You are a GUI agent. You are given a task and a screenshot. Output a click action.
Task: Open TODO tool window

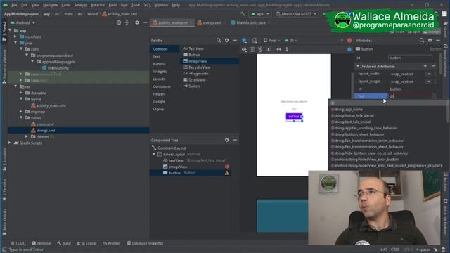coord(18,243)
